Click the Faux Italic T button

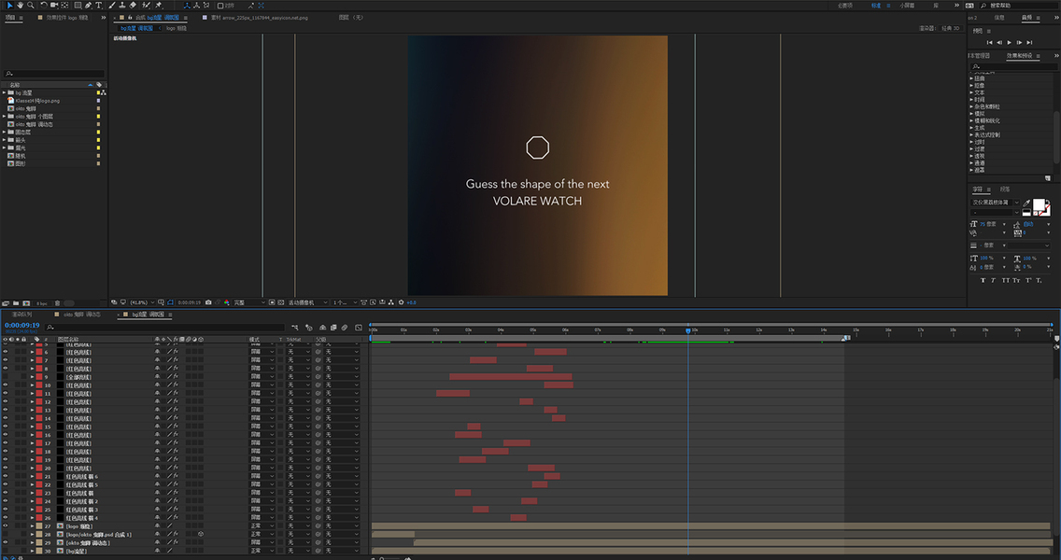(x=993, y=280)
